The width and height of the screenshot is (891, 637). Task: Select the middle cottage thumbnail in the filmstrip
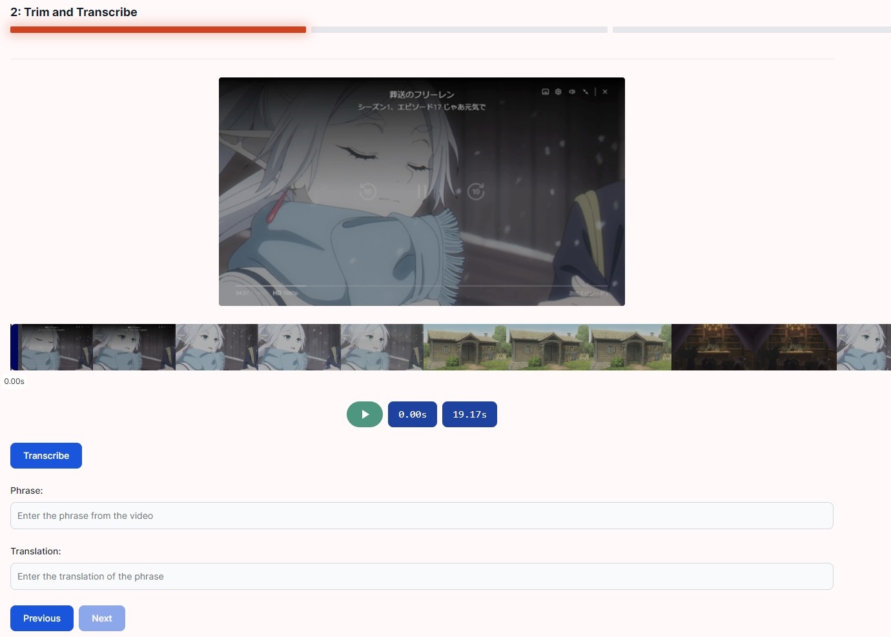[548, 347]
